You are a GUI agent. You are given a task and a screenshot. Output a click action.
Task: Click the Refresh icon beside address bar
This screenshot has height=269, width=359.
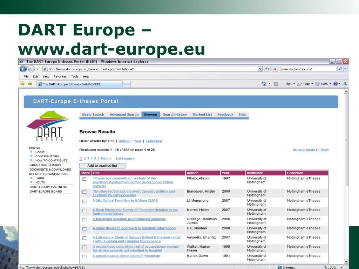267,69
